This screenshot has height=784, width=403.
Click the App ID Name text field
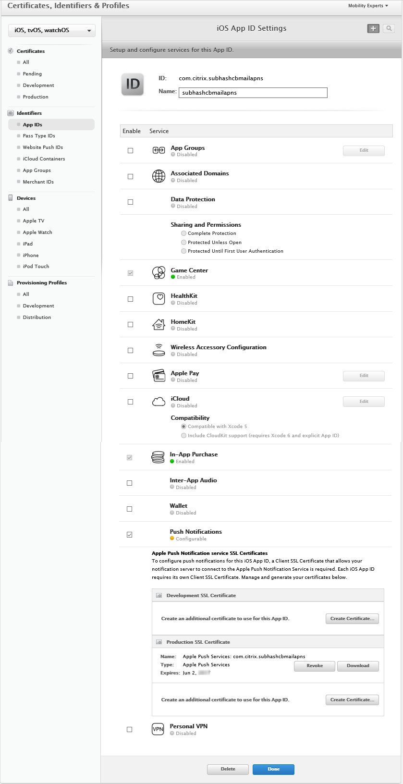253,93
